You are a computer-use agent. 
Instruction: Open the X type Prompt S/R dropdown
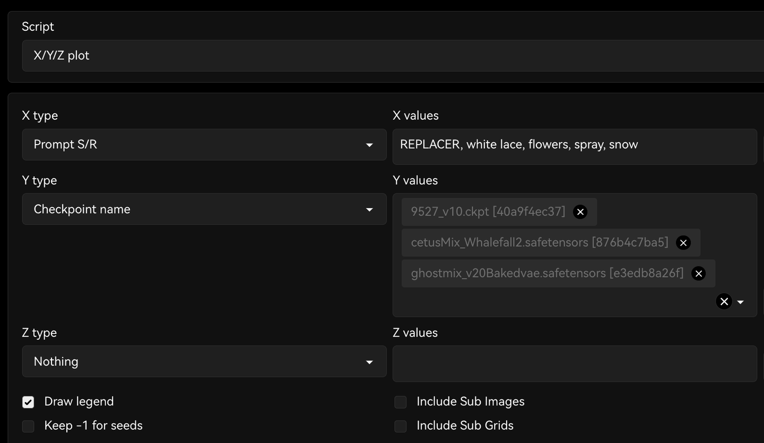[204, 145]
